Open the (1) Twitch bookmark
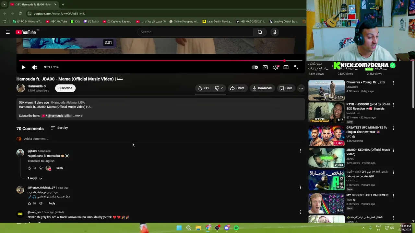 click(x=91, y=22)
